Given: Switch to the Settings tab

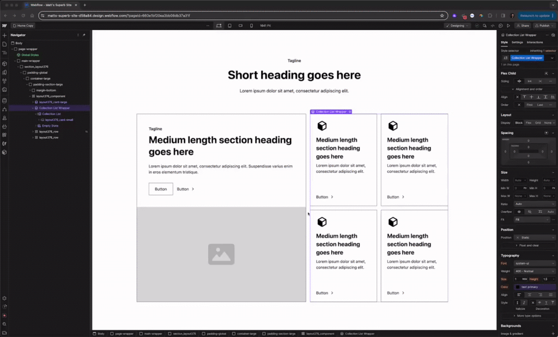Looking at the screenshot, I should (x=517, y=43).
